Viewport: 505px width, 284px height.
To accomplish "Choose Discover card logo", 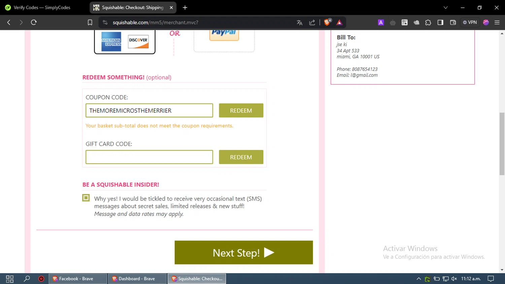I will pyautogui.click(x=138, y=41).
